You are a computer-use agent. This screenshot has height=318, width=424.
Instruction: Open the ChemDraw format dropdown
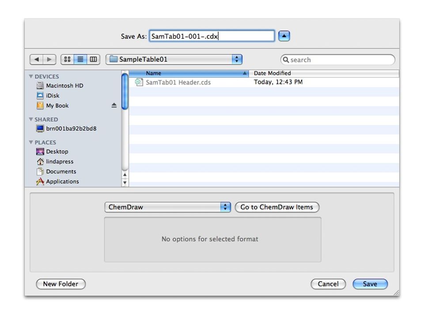167,207
